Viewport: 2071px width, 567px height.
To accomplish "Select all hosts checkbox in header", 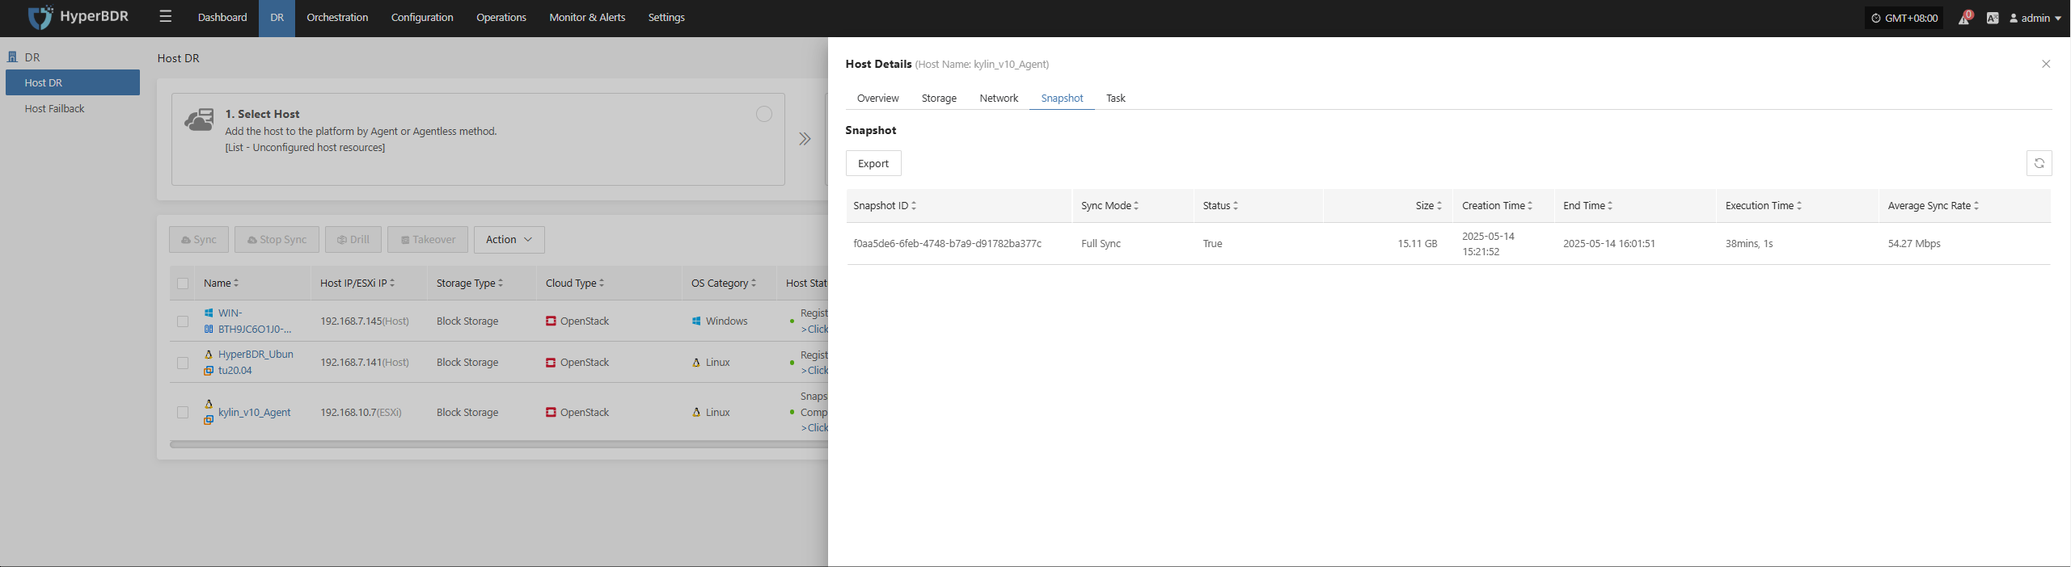I will 183,283.
